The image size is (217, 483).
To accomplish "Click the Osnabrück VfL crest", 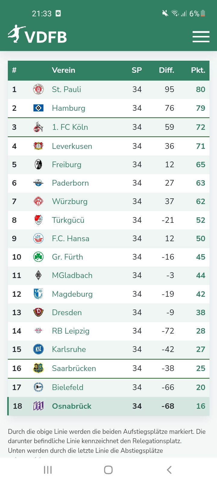I will point(38,406).
